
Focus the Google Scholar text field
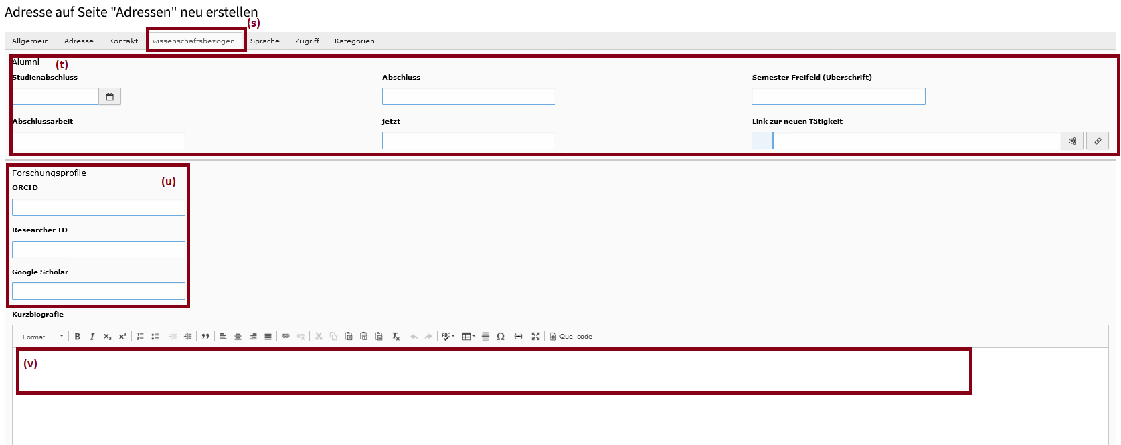[98, 291]
